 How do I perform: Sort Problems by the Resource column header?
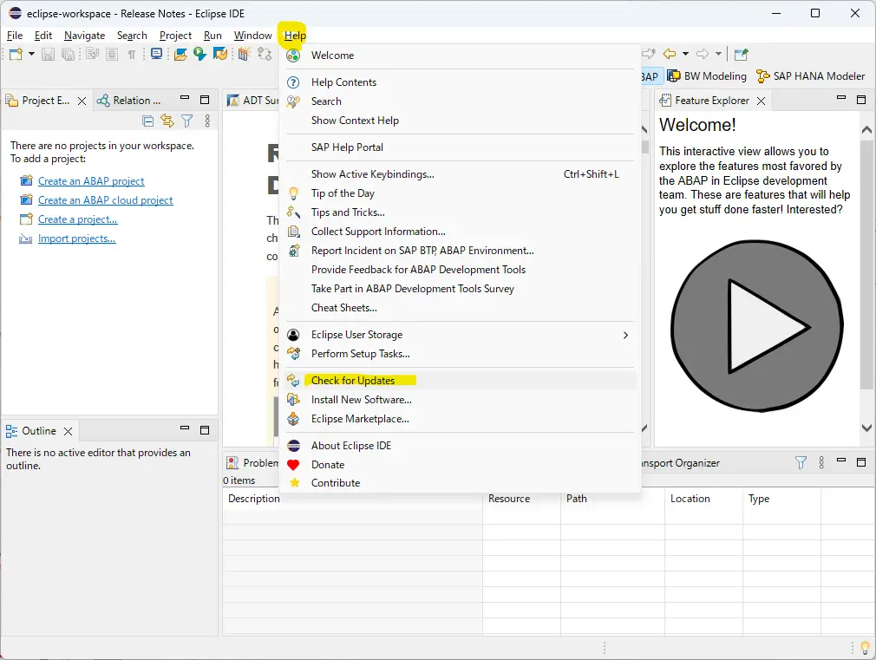pyautogui.click(x=521, y=499)
